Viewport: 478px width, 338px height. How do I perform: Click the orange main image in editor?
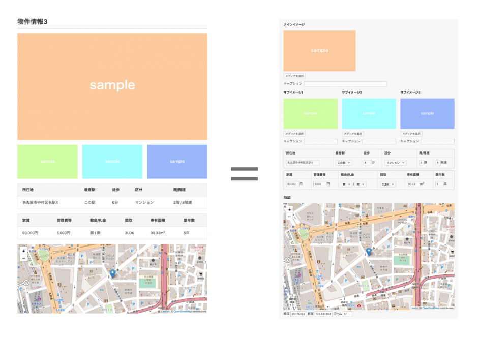(x=319, y=51)
